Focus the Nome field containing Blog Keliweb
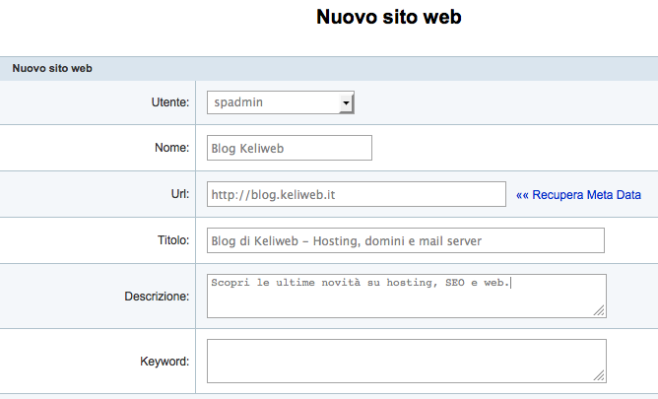 pos(290,148)
